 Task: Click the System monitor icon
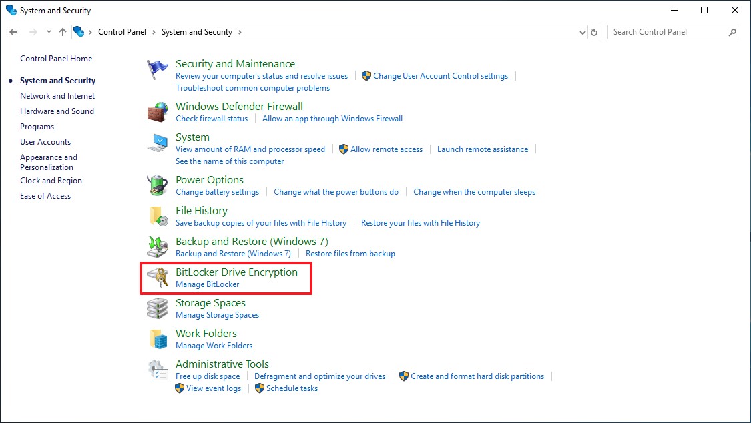tap(158, 143)
